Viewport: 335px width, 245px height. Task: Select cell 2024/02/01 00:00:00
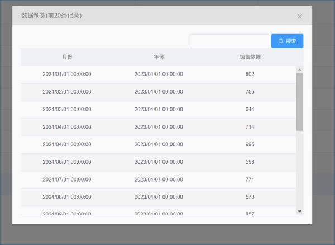point(67,92)
